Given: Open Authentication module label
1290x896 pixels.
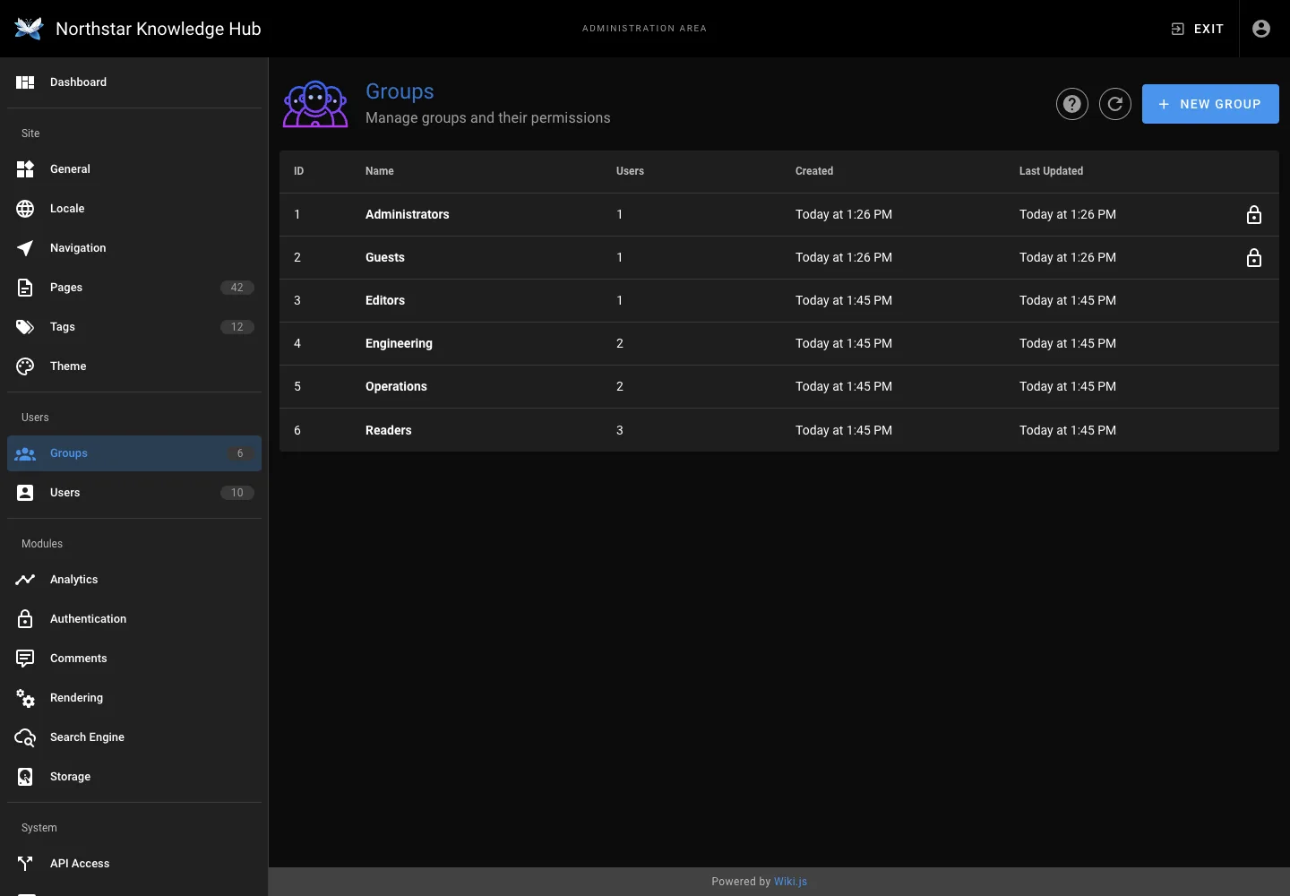Looking at the screenshot, I should coord(88,619).
